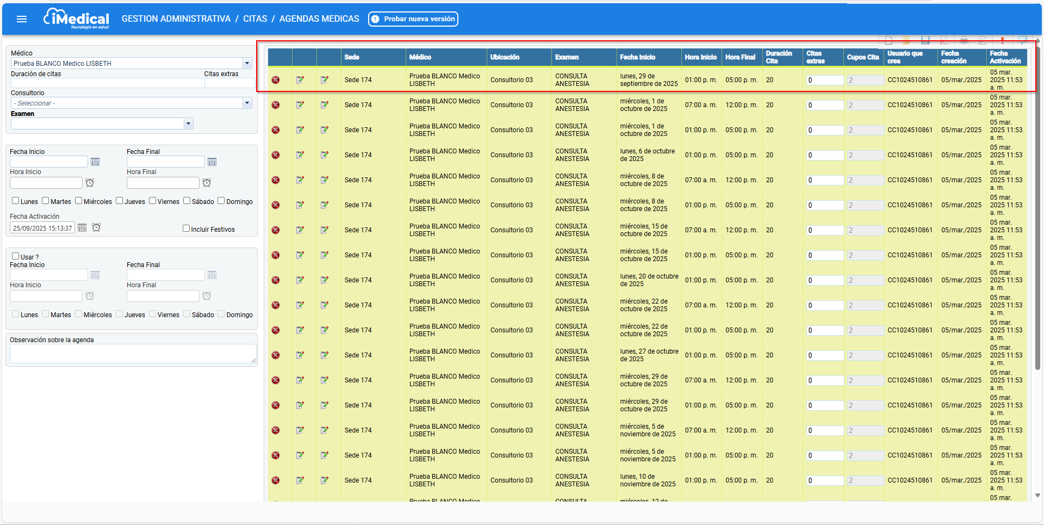This screenshot has width=1044, height=525.
Task: Open clock picker beside first Hora Final
Action: click(x=207, y=183)
